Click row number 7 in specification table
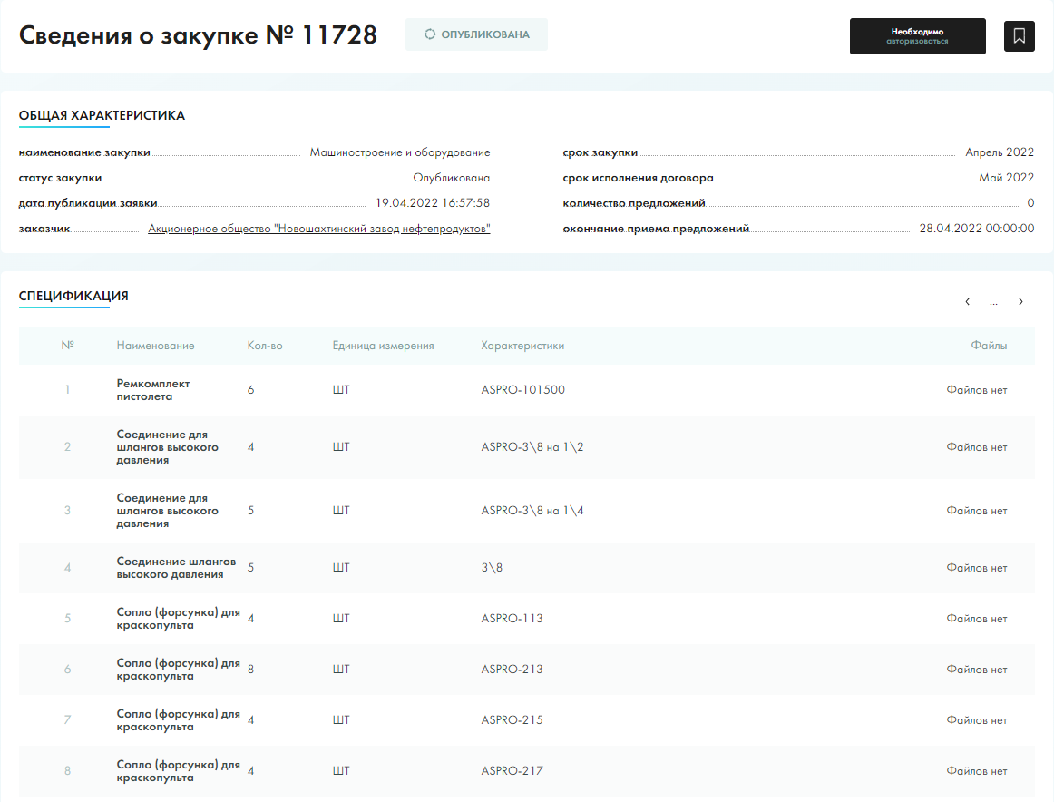 tap(67, 720)
